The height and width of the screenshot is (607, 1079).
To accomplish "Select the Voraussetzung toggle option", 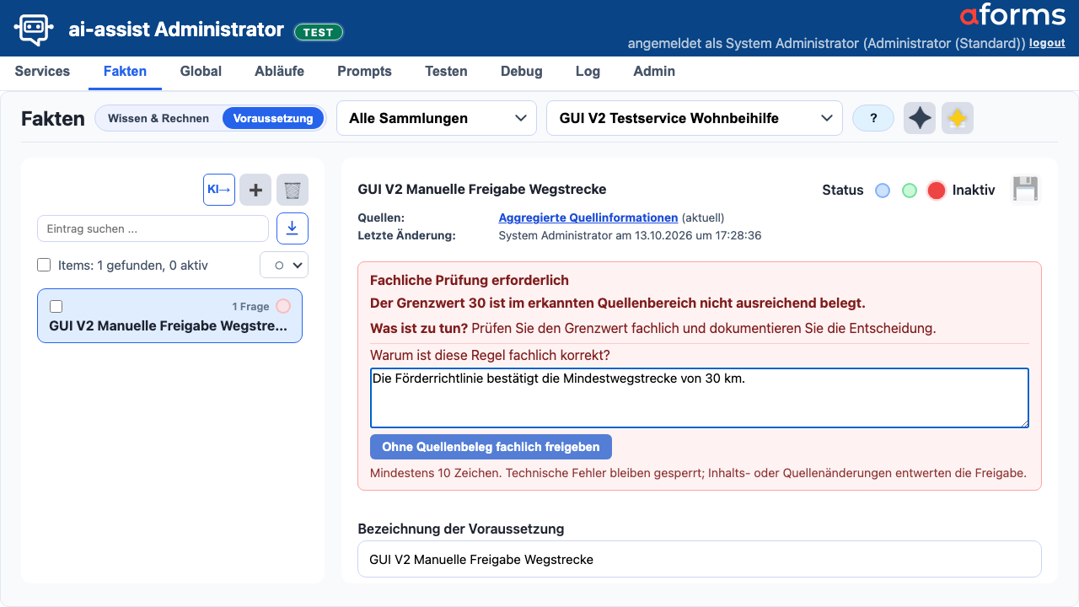I will [x=273, y=118].
